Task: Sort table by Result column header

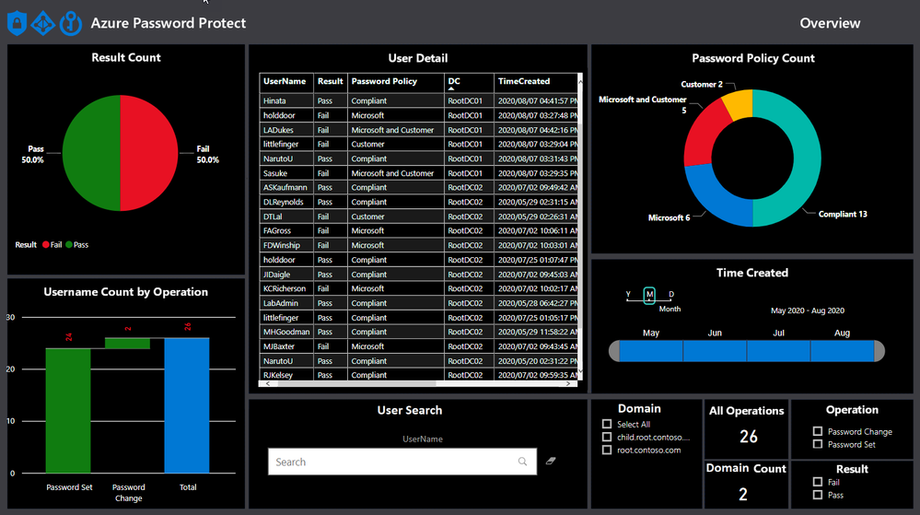Action: click(x=331, y=81)
